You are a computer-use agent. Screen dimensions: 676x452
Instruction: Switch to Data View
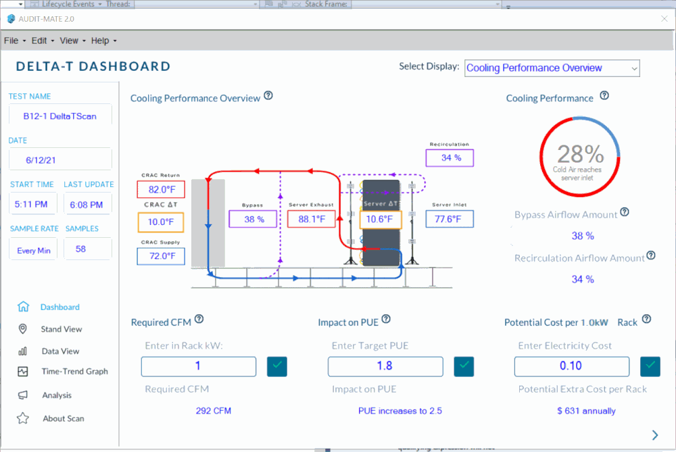(59, 351)
